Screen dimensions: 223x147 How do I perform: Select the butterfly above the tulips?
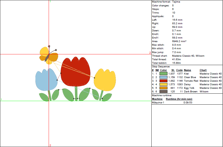point(49,55)
